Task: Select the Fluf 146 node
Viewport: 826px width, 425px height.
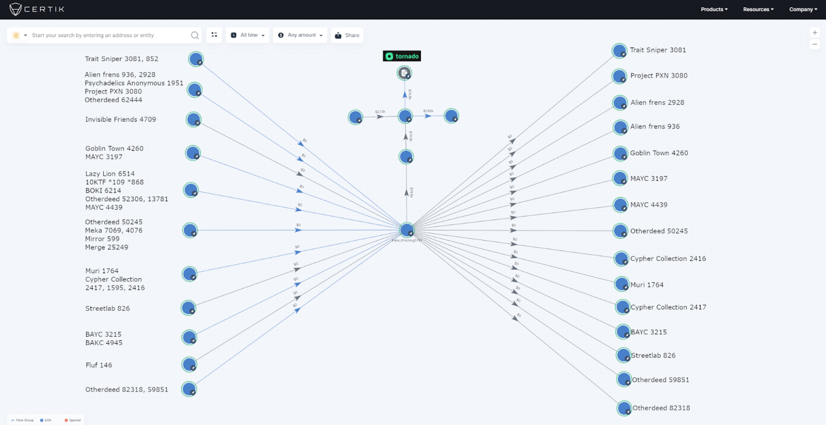Action: (x=189, y=365)
